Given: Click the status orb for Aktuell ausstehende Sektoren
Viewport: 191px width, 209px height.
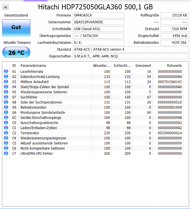Looking at the screenshot, I should 6,143.
